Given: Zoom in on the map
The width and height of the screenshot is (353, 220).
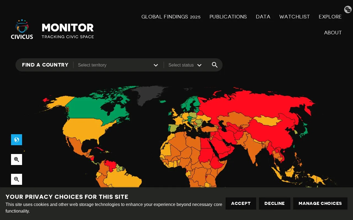Looking at the screenshot, I should (17, 159).
